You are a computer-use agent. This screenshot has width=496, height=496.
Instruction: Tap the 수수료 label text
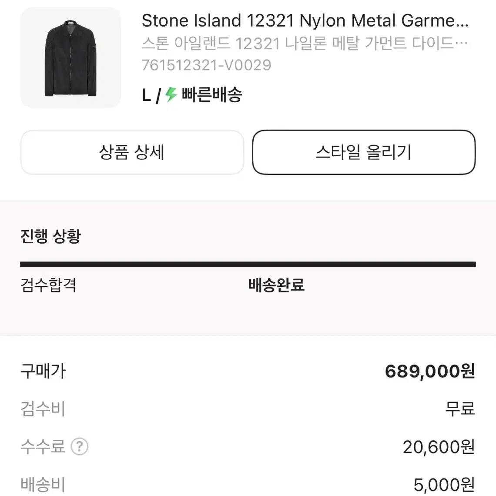[x=43, y=446]
